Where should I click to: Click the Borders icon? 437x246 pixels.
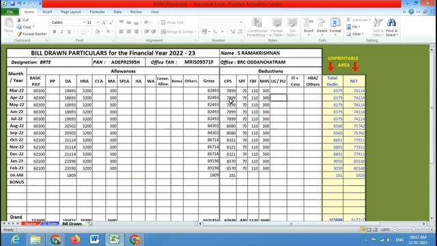tap(83, 31)
